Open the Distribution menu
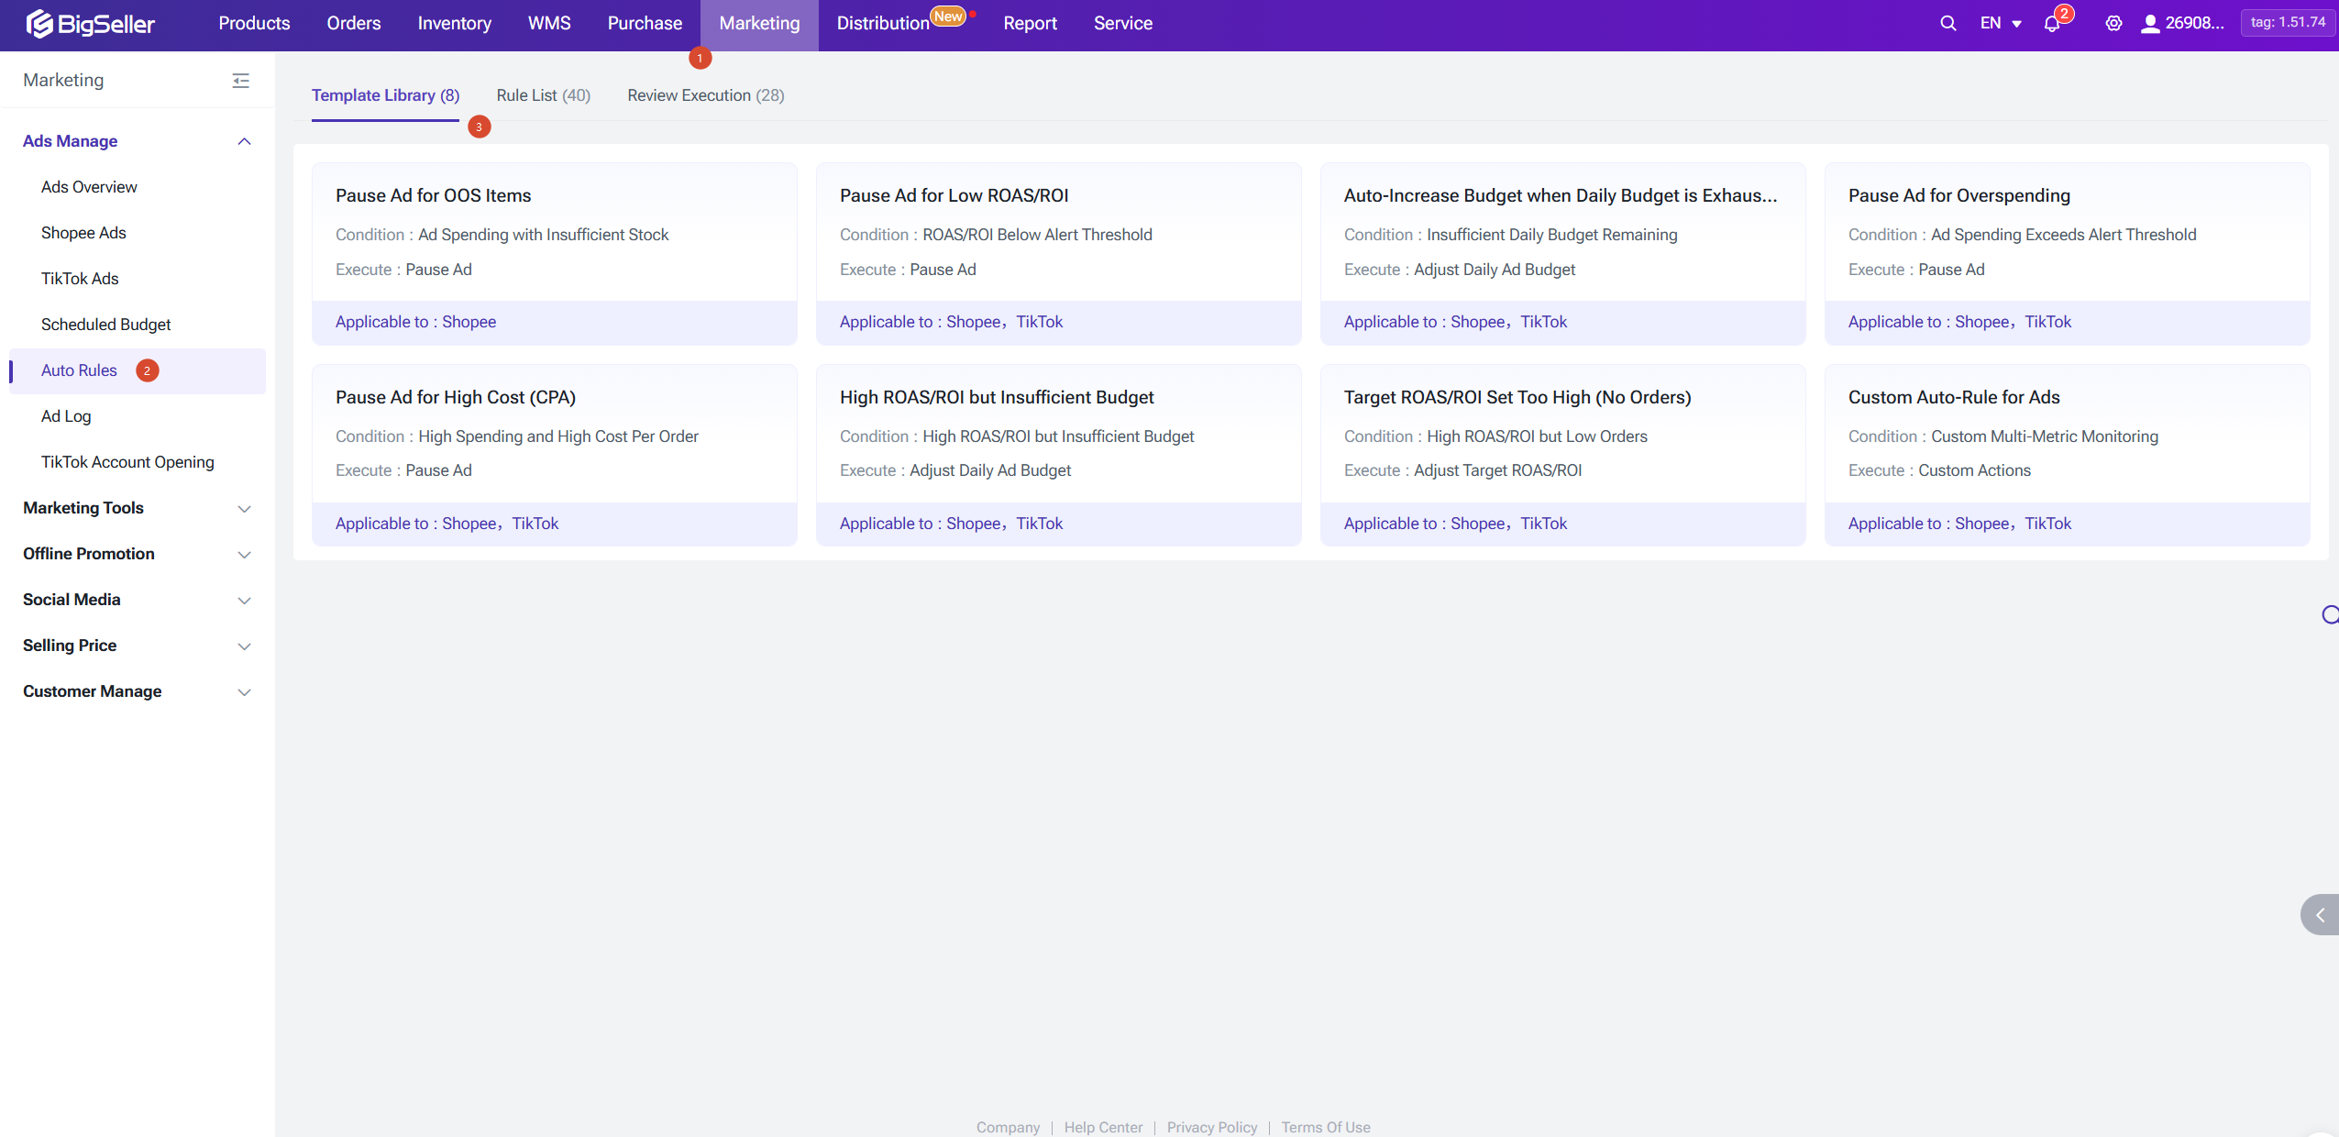The image size is (2339, 1137). pyautogui.click(x=882, y=24)
